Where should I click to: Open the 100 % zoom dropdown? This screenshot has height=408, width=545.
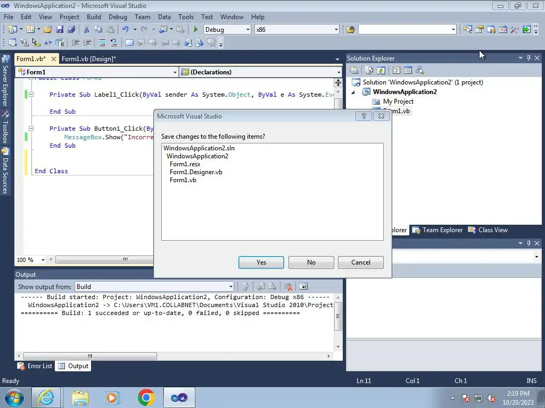(x=43, y=260)
